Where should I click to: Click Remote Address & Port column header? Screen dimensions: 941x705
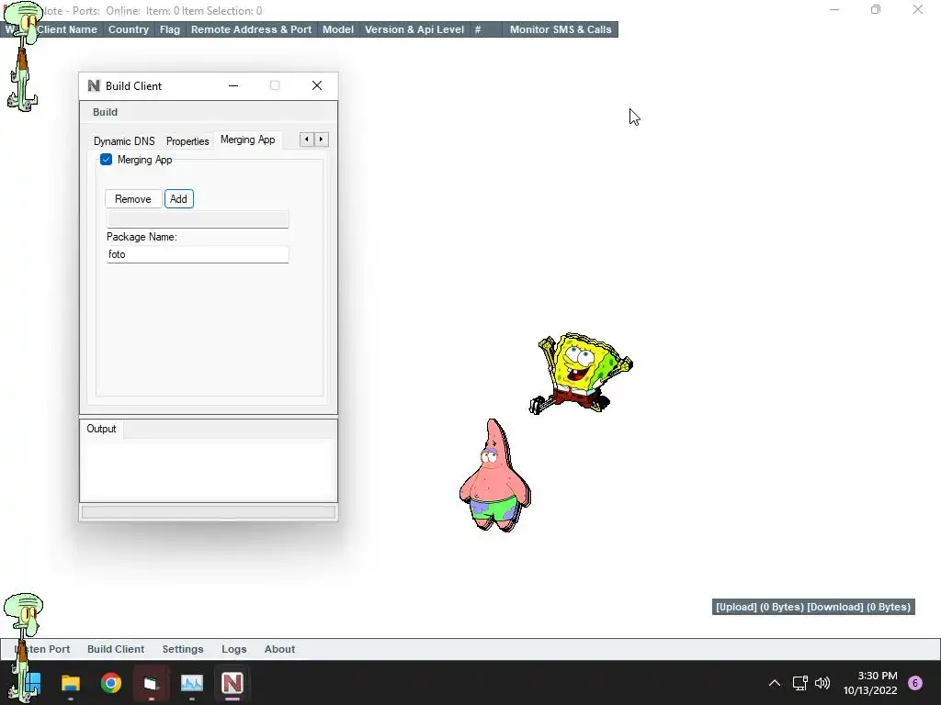pyautogui.click(x=251, y=29)
